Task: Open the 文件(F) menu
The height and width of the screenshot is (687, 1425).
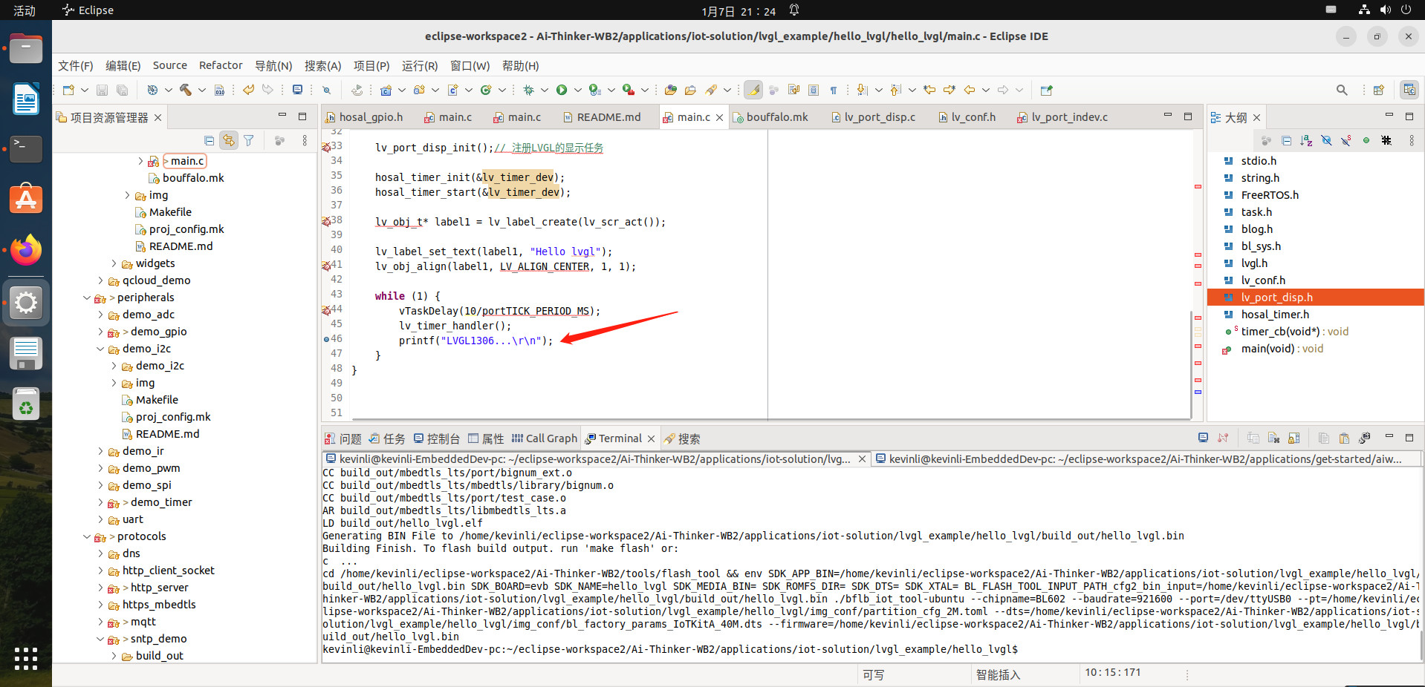Action: 76,65
